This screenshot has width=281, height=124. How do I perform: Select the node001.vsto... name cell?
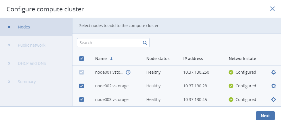click(x=109, y=72)
